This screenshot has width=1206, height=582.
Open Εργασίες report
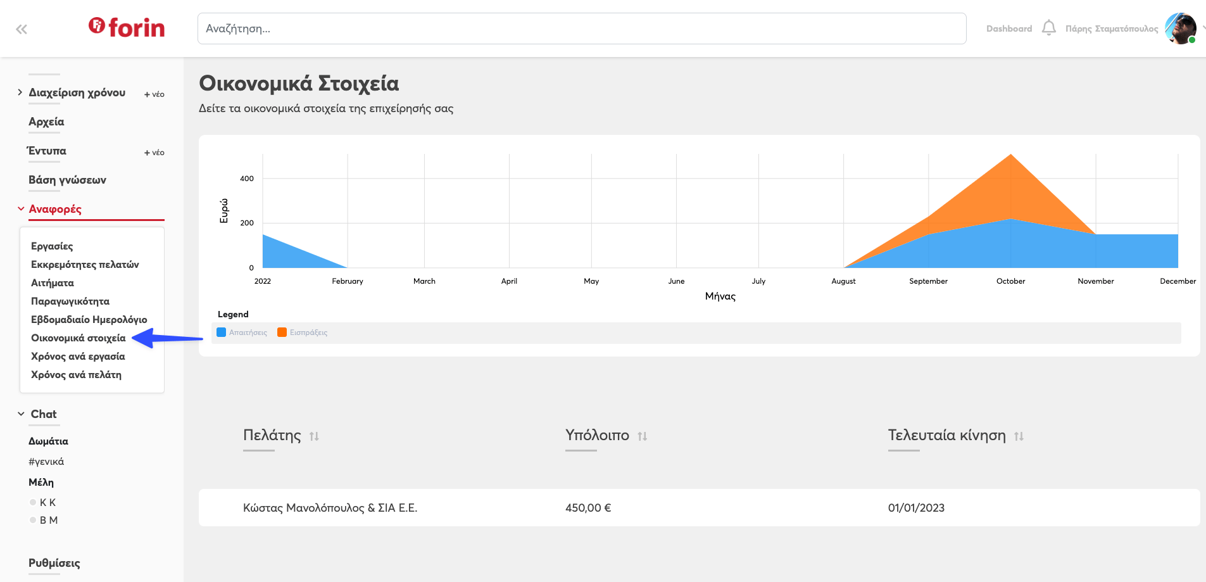click(x=52, y=246)
